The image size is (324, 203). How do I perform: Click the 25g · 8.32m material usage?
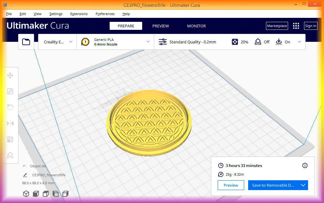click(235, 174)
